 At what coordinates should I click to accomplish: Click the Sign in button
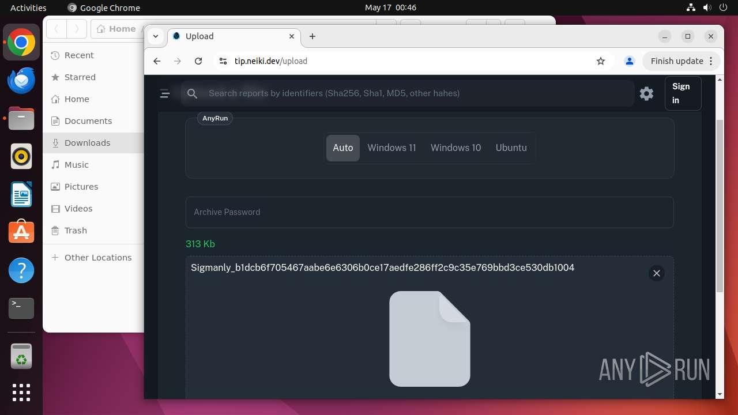(x=683, y=93)
